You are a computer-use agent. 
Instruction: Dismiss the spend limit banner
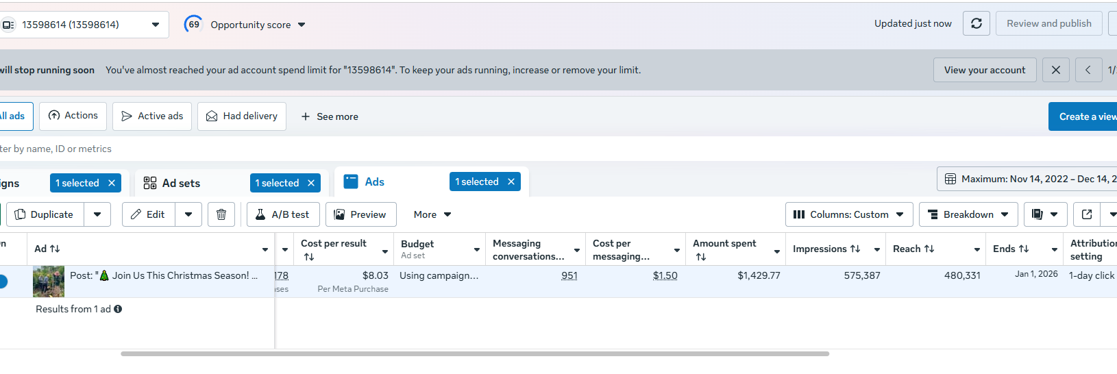[x=1055, y=70]
